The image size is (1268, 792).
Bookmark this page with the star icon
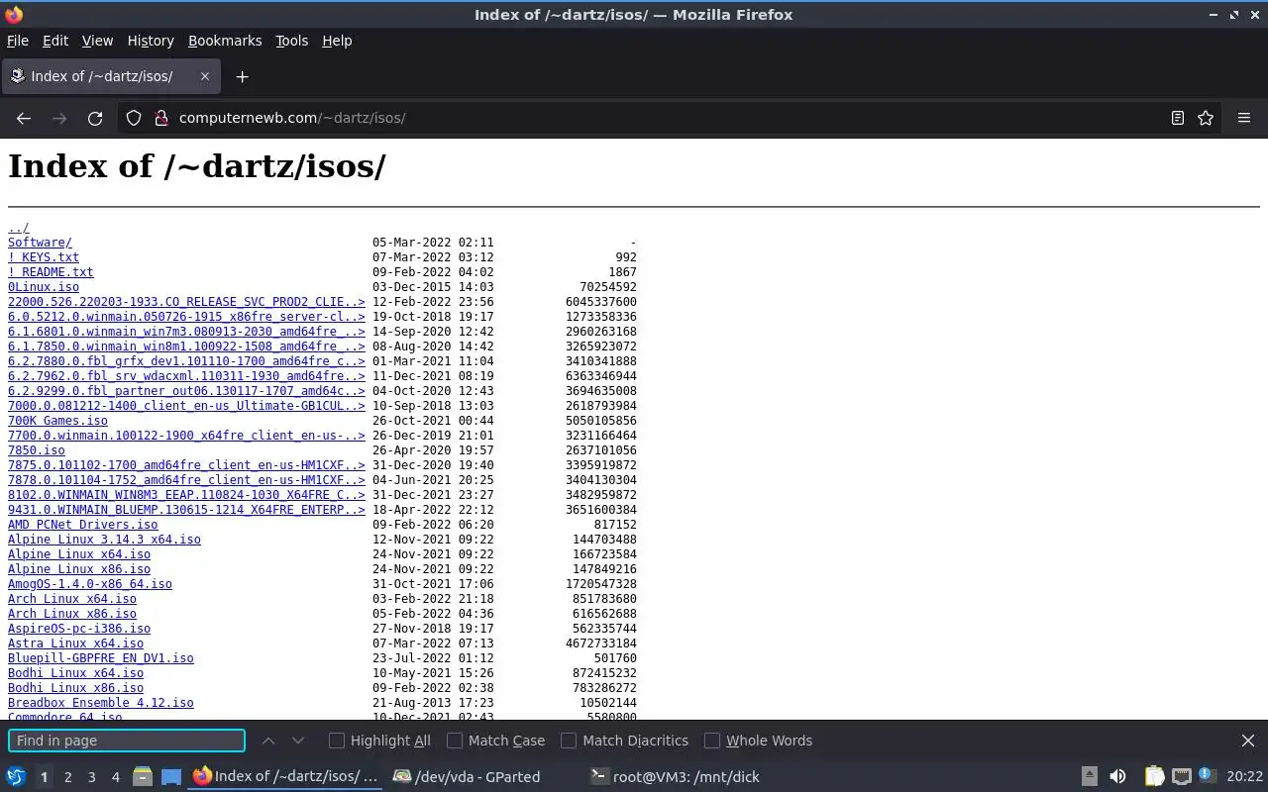[x=1206, y=118]
